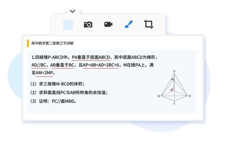Viewport: 230px width, 145px height.
Task: Start recording with the video camera icon
Action: (x=109, y=24)
